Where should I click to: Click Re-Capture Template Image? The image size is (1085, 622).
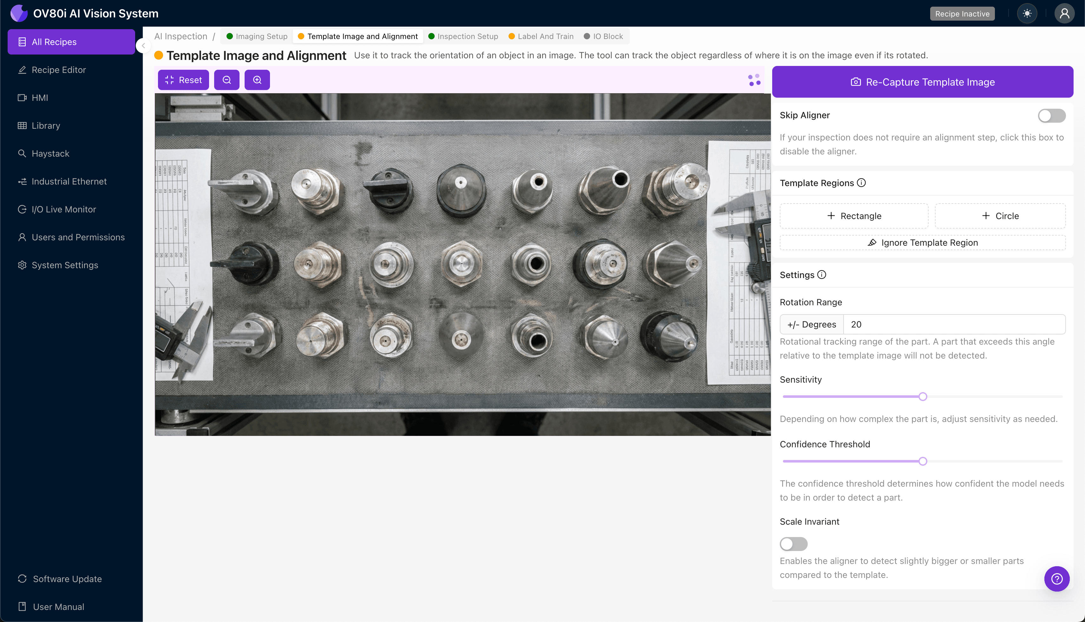pyautogui.click(x=922, y=81)
